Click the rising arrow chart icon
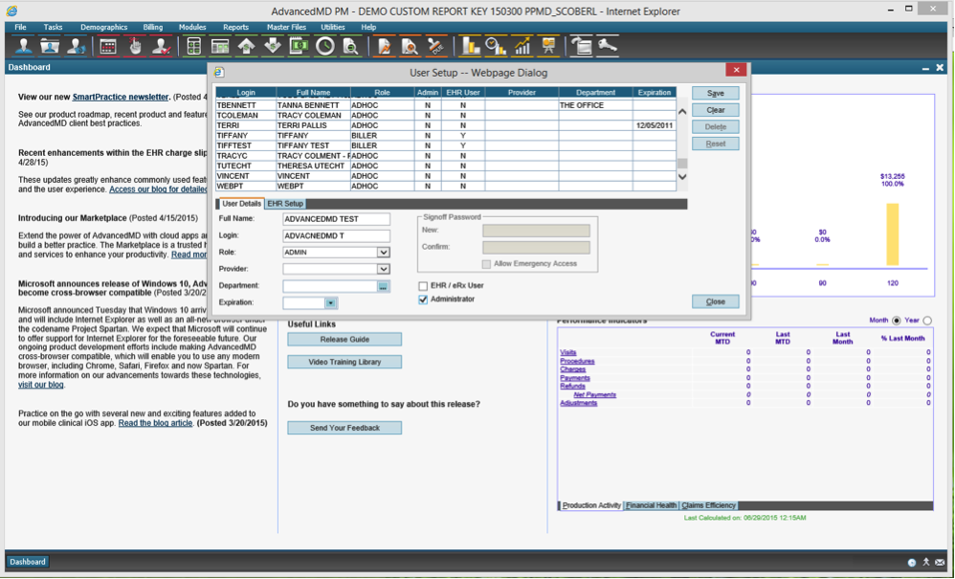 (x=522, y=46)
